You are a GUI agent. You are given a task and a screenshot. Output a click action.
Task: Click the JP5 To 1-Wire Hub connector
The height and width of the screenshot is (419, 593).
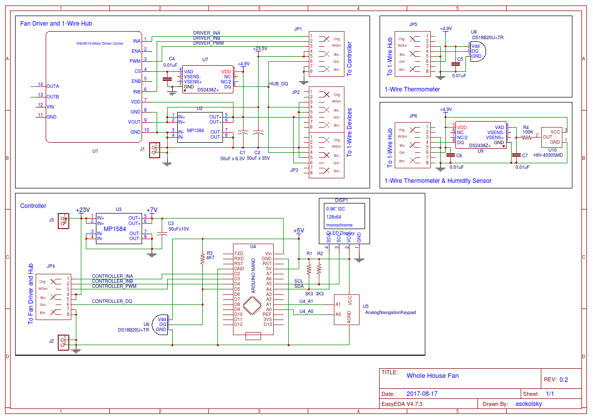tap(412, 54)
